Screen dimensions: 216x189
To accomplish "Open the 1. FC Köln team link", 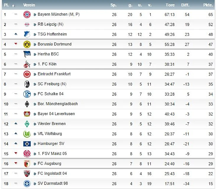I will (47, 64).
